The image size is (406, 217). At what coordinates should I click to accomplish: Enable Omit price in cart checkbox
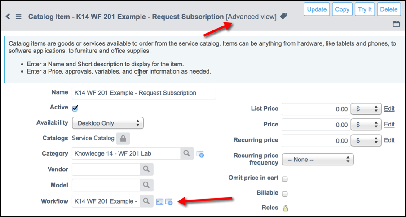285,179
